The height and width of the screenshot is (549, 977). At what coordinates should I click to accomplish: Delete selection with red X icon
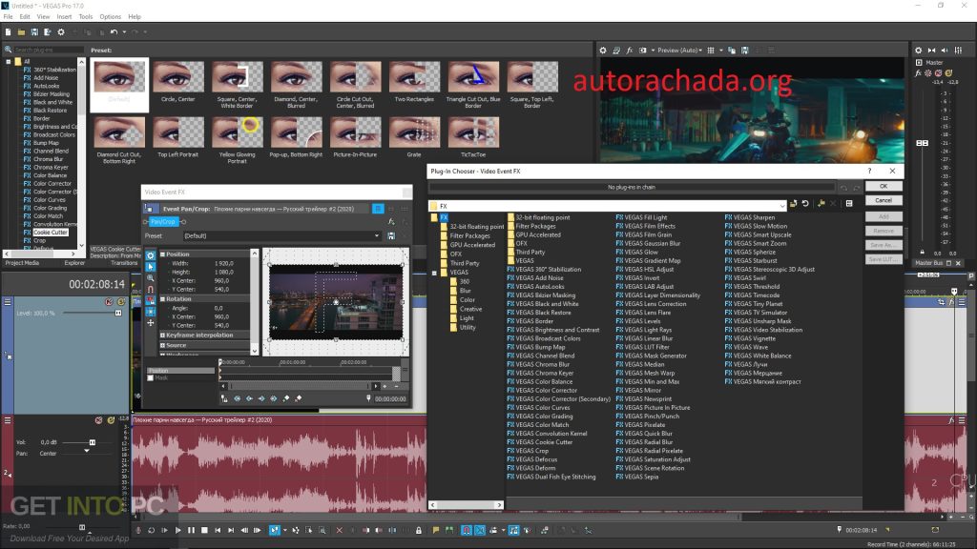339,530
